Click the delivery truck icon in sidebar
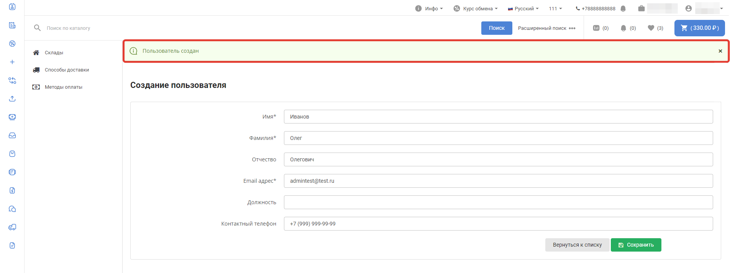The height and width of the screenshot is (273, 730). (x=12, y=227)
